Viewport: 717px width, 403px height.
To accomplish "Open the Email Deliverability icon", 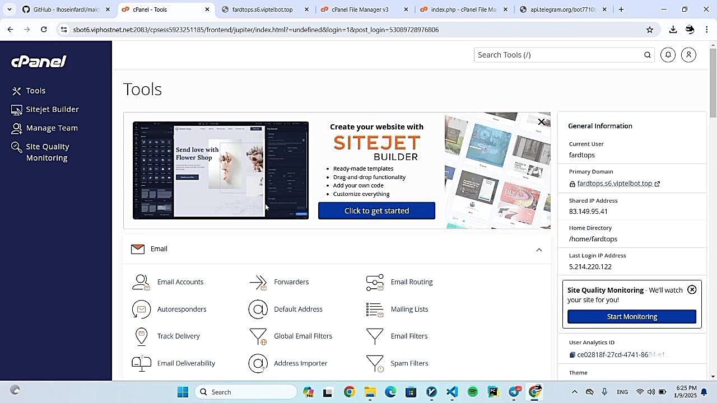I will pyautogui.click(x=141, y=363).
